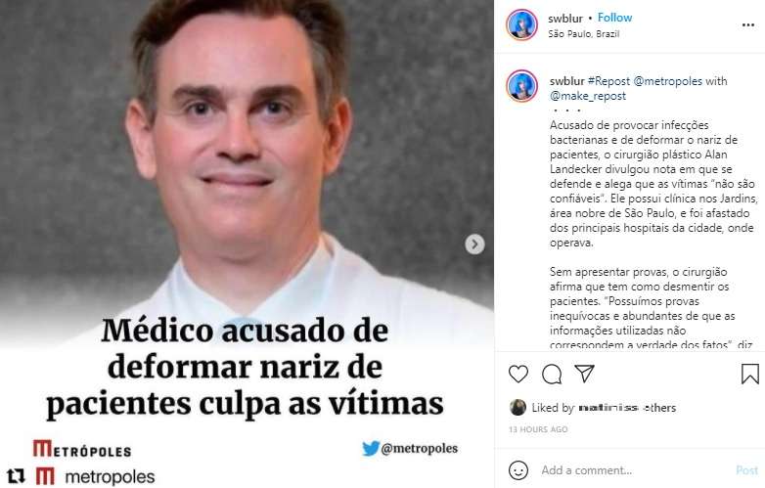Viewport: 765px width, 488px height.
Task: Open the liker's small avatar
Action: 517,408
